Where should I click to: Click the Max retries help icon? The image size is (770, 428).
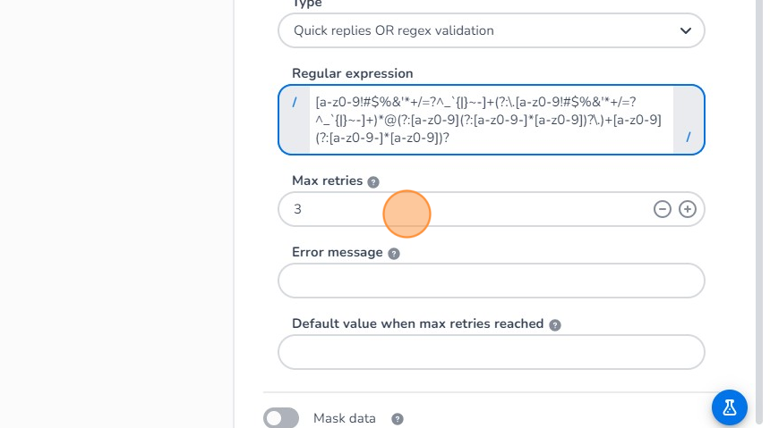click(x=373, y=181)
